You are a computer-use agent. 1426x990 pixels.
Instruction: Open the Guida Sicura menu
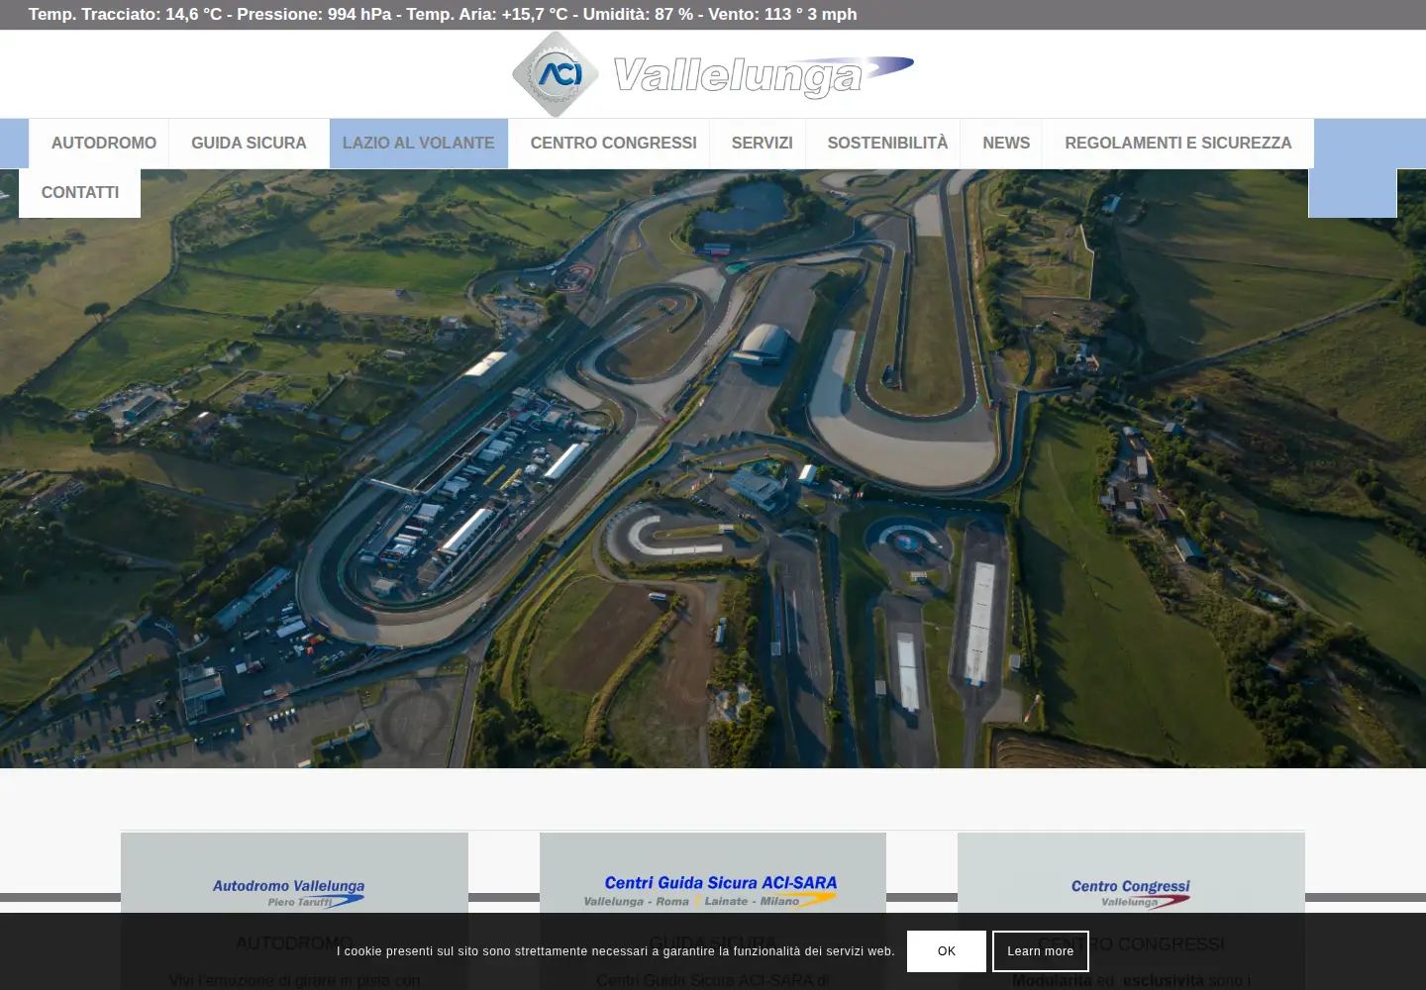click(249, 144)
